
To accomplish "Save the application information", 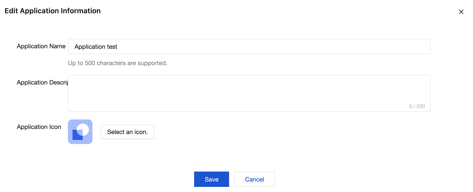I will pyautogui.click(x=211, y=179).
